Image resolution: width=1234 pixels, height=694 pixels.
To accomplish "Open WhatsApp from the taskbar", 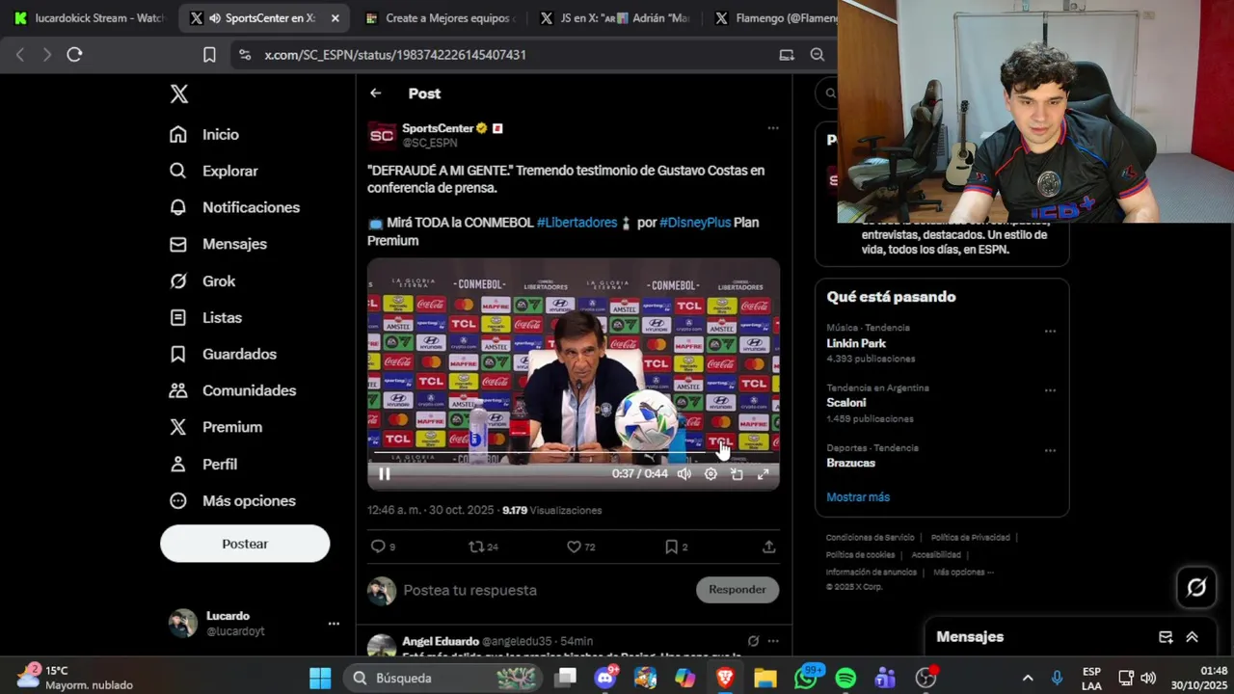I will [806, 678].
